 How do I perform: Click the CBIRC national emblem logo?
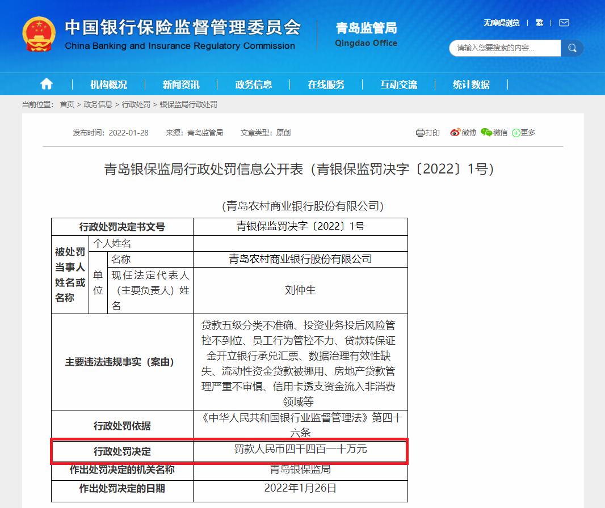pos(39,34)
